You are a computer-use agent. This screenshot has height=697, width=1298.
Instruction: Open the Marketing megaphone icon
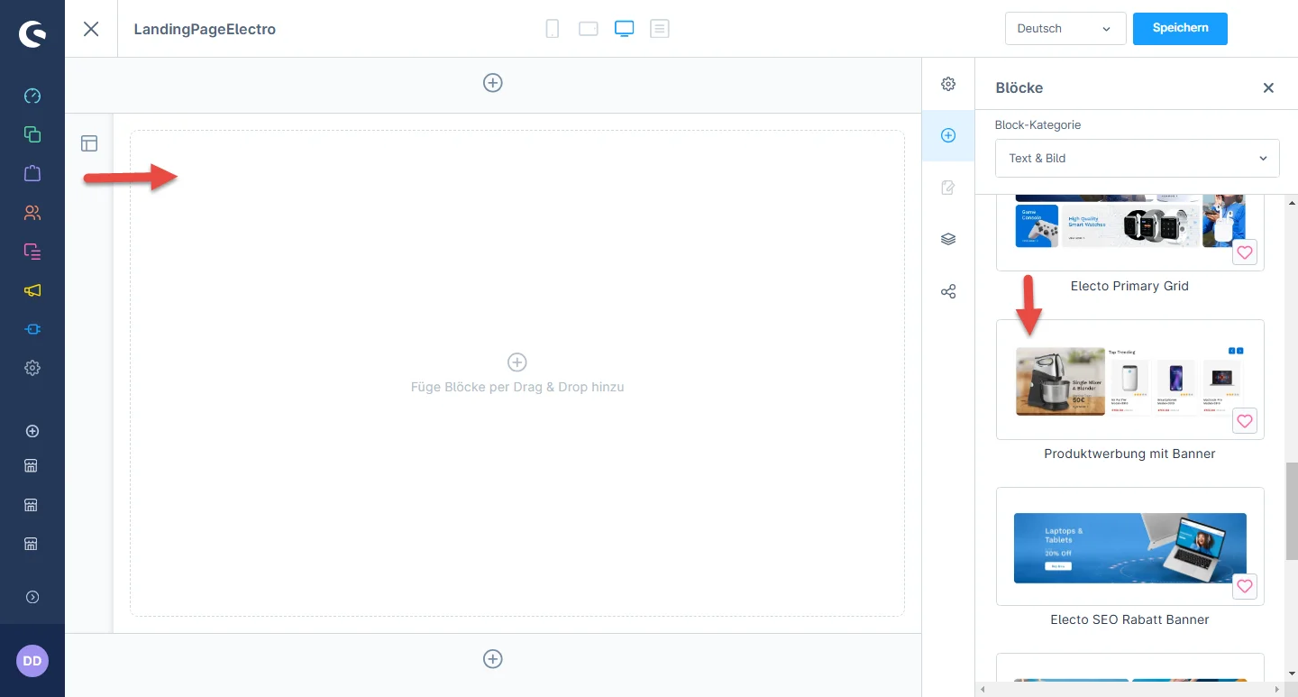click(x=32, y=290)
